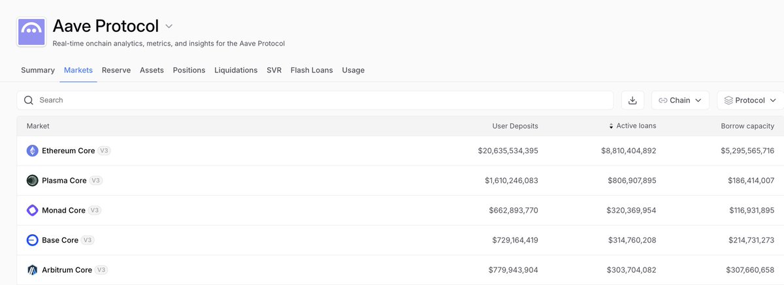Click the Market column header
Viewport: 784px width, 285px height.
click(x=38, y=126)
